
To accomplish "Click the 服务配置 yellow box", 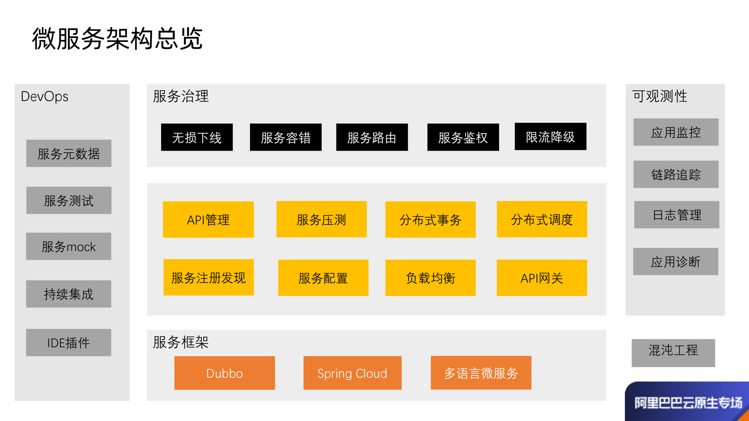I will tap(323, 277).
